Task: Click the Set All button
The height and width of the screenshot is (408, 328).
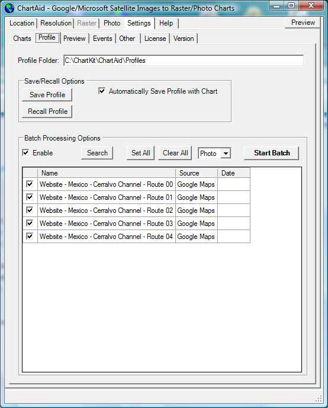Action: (140, 153)
